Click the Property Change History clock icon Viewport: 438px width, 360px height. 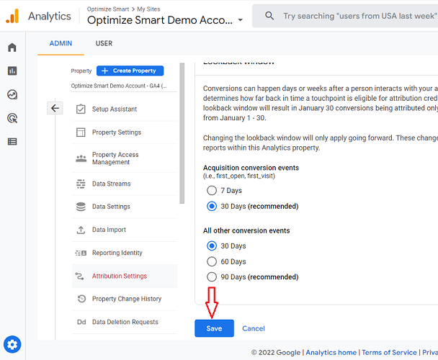pos(81,299)
